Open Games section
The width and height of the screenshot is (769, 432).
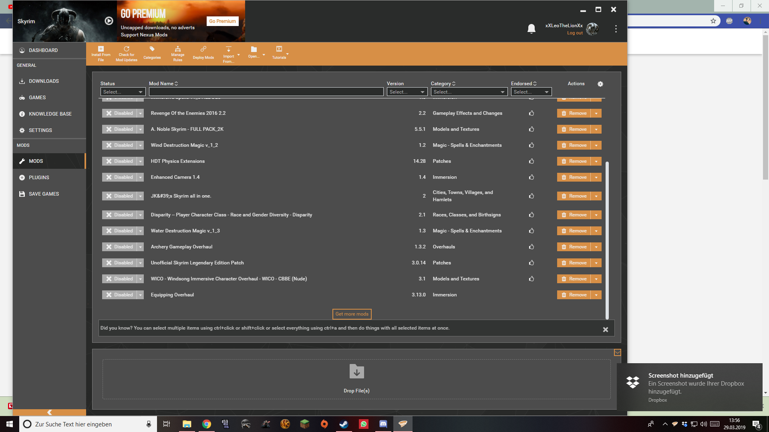coord(49,98)
